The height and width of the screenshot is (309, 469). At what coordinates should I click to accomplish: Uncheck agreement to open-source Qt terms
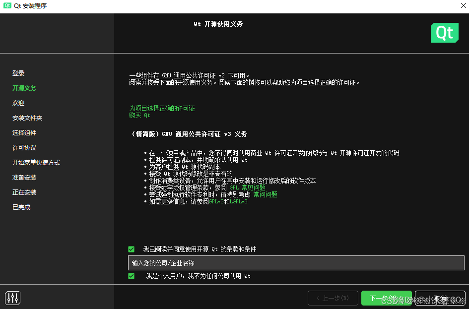tap(132, 249)
